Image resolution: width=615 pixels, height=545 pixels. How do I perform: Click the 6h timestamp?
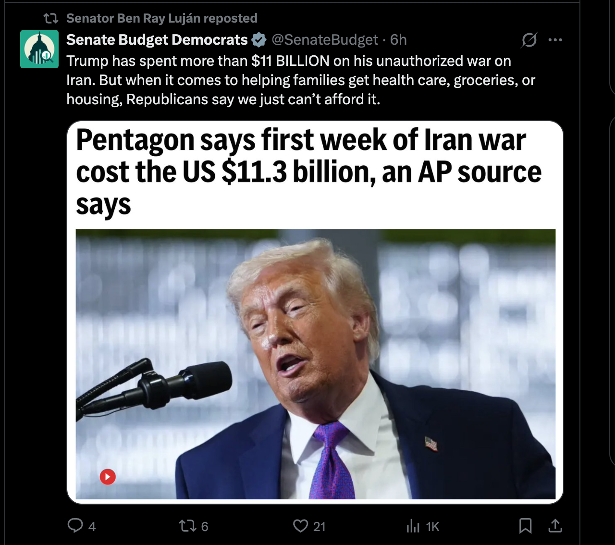[x=400, y=39]
